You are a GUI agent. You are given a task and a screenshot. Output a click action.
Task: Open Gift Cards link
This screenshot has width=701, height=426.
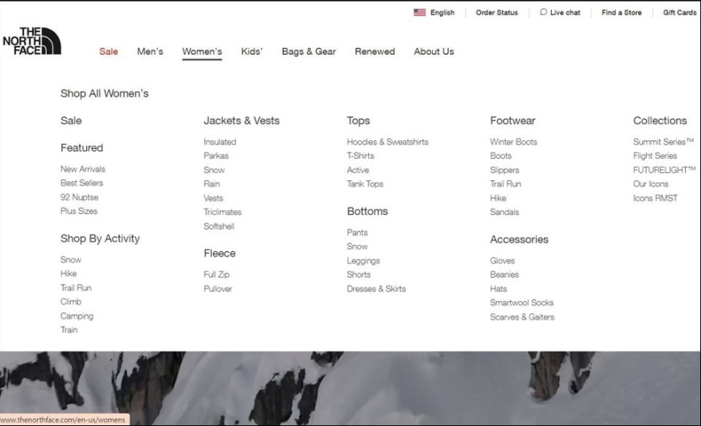(x=679, y=13)
